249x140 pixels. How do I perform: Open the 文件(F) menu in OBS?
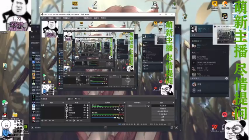pyautogui.click(x=44, y=18)
